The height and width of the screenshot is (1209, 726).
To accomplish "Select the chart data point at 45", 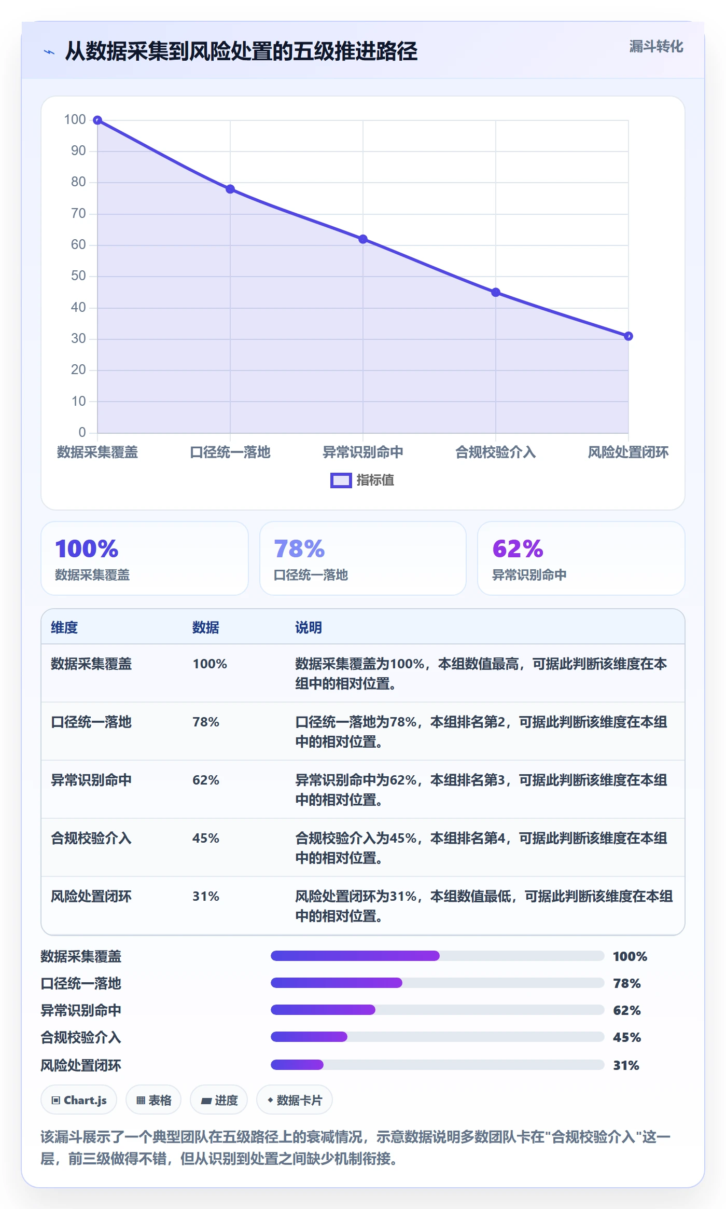I will click(496, 293).
